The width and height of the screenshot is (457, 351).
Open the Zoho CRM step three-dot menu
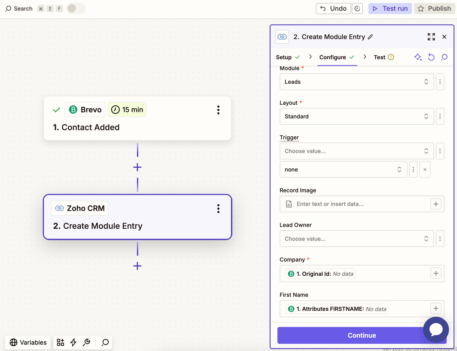click(218, 208)
